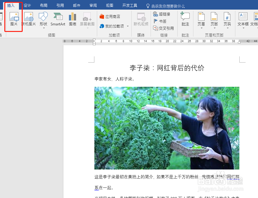Switch to the 邮件 tab
The image size is (258, 198).
(76, 6)
